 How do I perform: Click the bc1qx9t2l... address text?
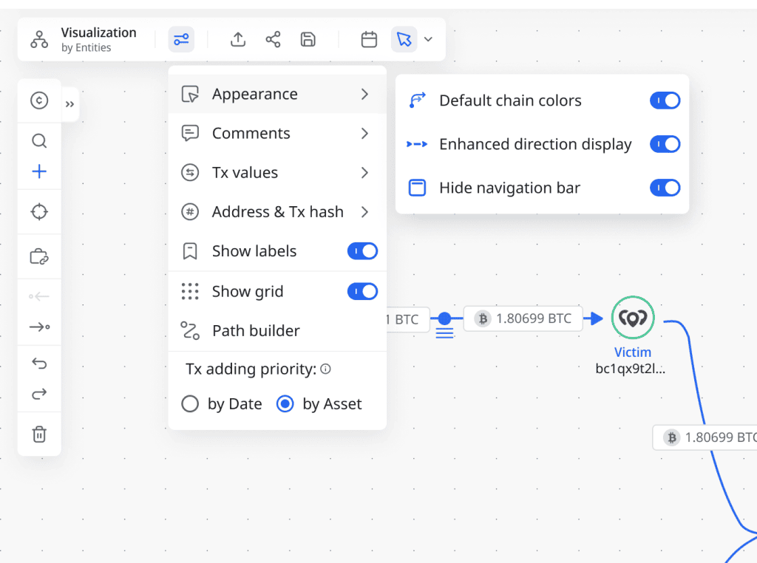(x=631, y=369)
